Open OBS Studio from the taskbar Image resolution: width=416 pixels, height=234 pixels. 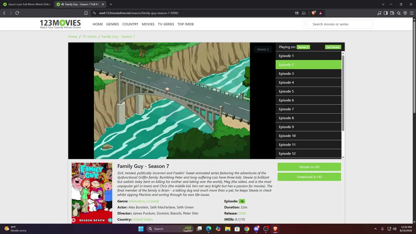click(266, 229)
